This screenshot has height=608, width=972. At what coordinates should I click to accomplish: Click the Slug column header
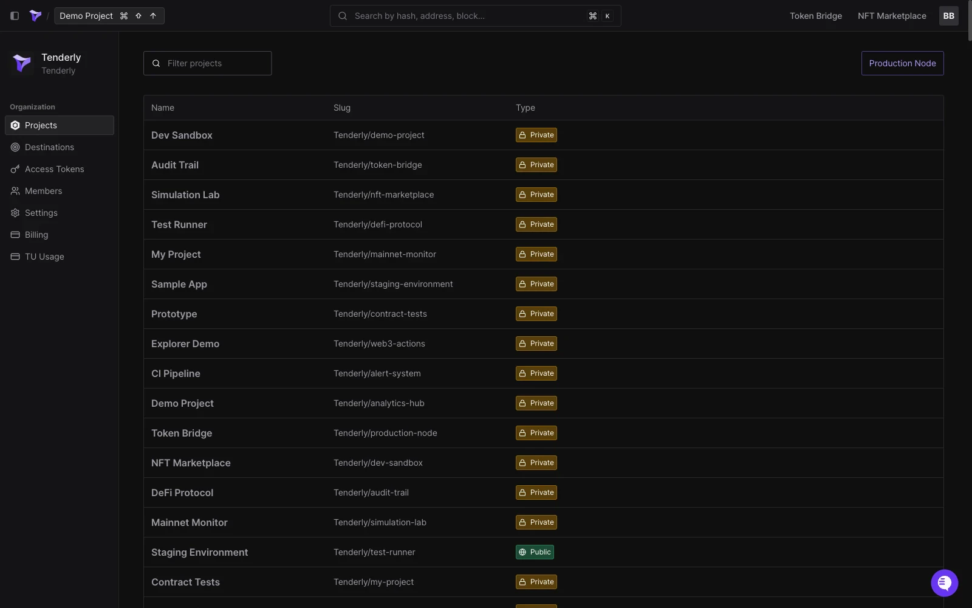[x=342, y=108]
